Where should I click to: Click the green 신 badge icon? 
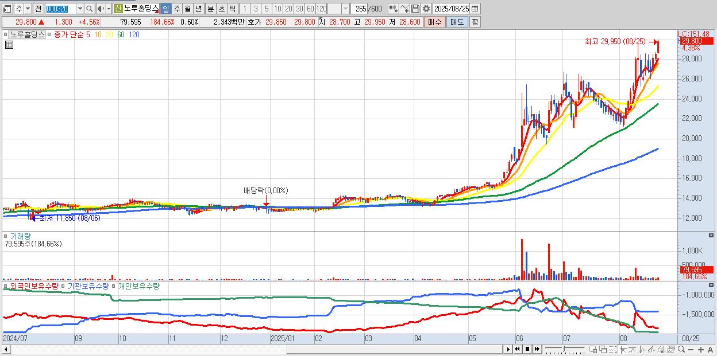tap(118, 9)
